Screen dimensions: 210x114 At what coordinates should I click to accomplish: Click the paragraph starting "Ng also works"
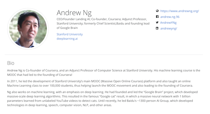click(x=102, y=99)
